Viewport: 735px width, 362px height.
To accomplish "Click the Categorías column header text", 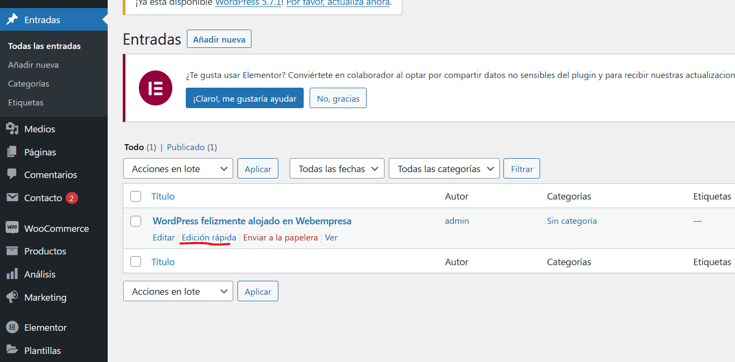I will pos(569,196).
